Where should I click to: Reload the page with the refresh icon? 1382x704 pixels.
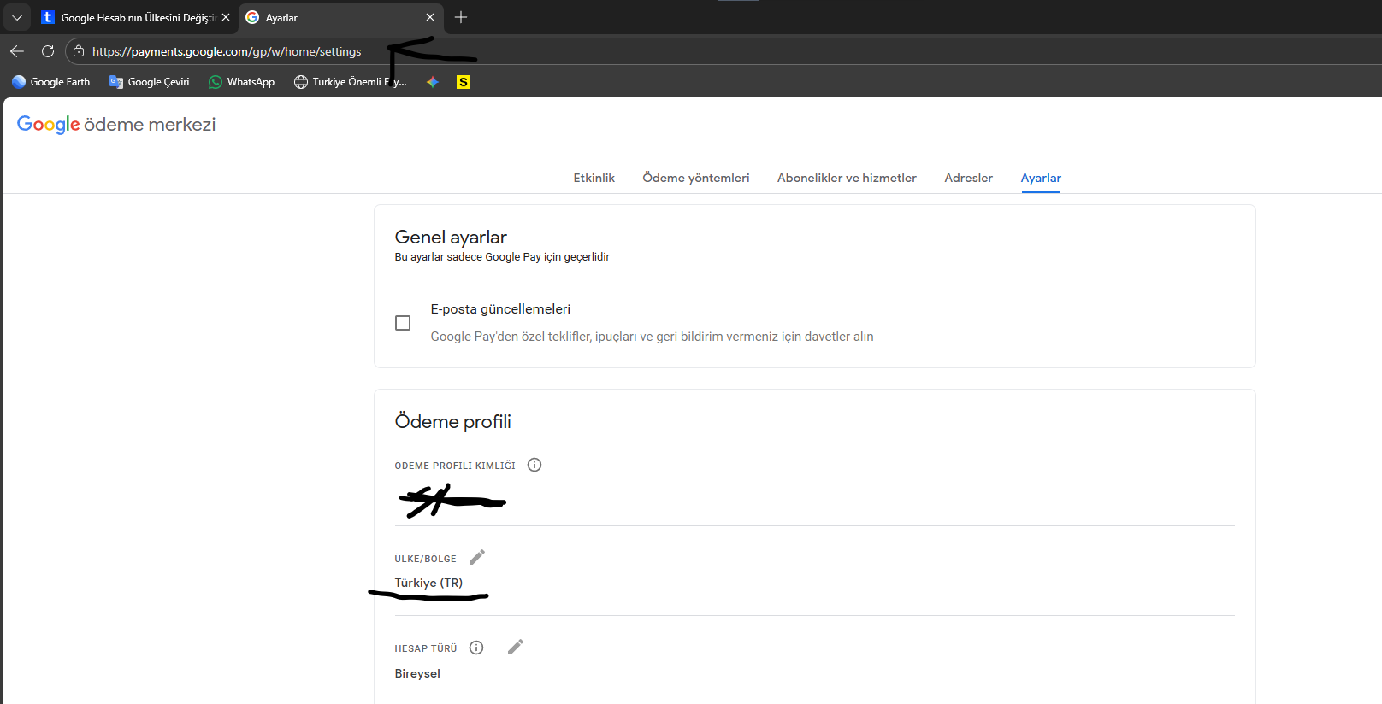(48, 51)
